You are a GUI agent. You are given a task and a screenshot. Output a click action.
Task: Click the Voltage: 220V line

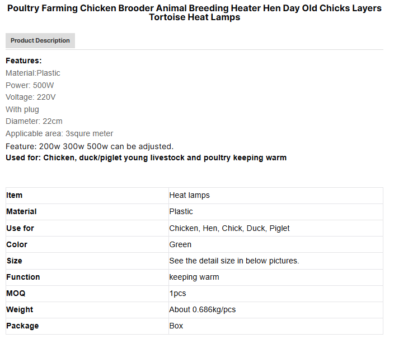point(31,97)
